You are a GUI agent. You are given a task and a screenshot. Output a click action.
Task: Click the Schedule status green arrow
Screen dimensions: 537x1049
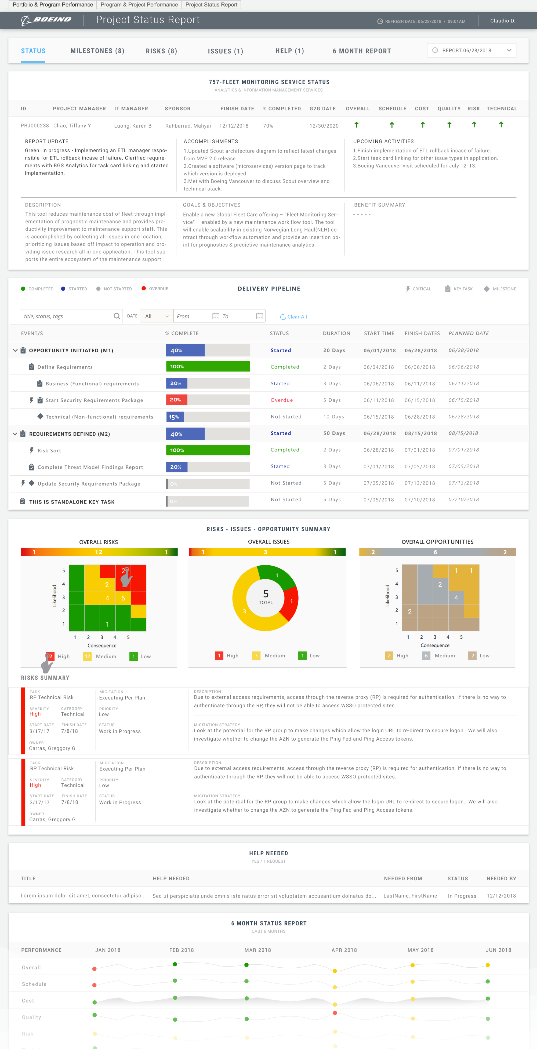(x=392, y=125)
